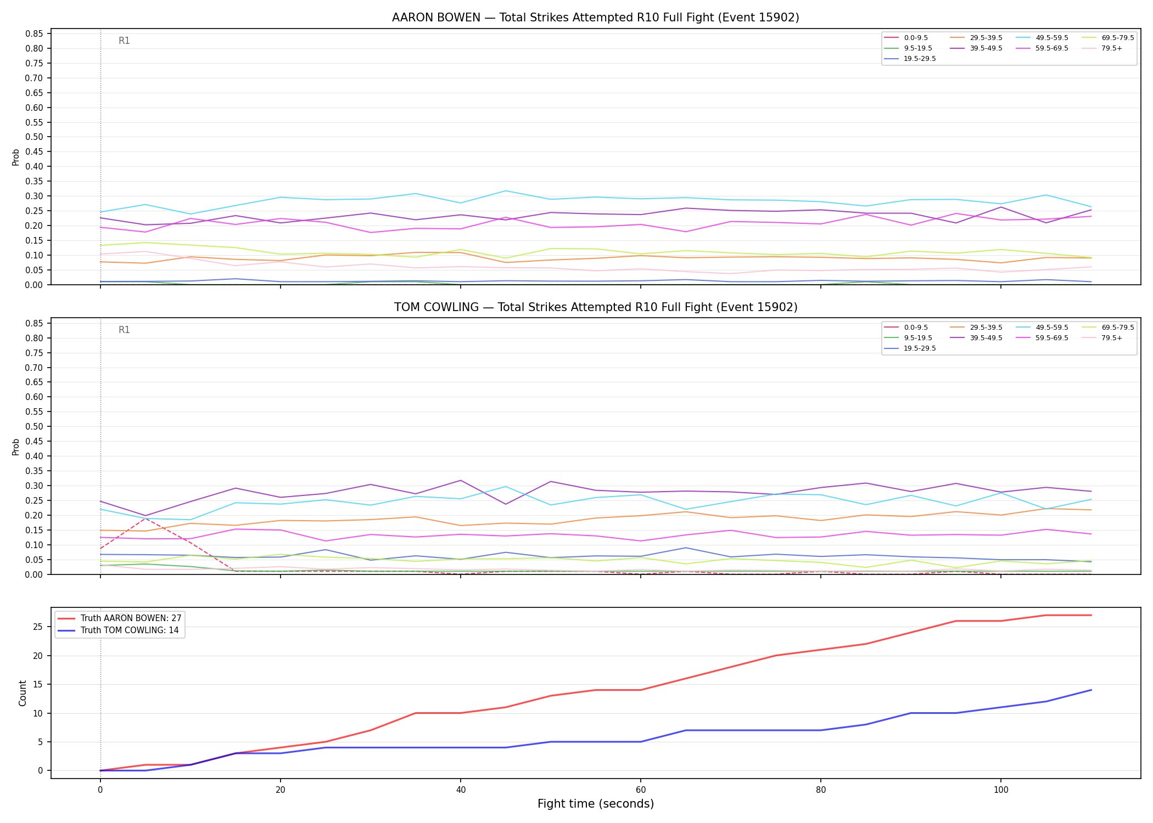Click the R1 round marker in Tom Cowling chart
The image size is (1153, 823).
click(x=125, y=330)
